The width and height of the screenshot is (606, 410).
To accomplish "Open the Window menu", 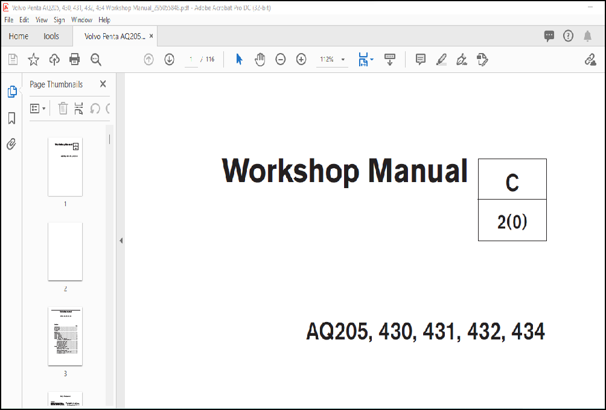I will coord(81,20).
